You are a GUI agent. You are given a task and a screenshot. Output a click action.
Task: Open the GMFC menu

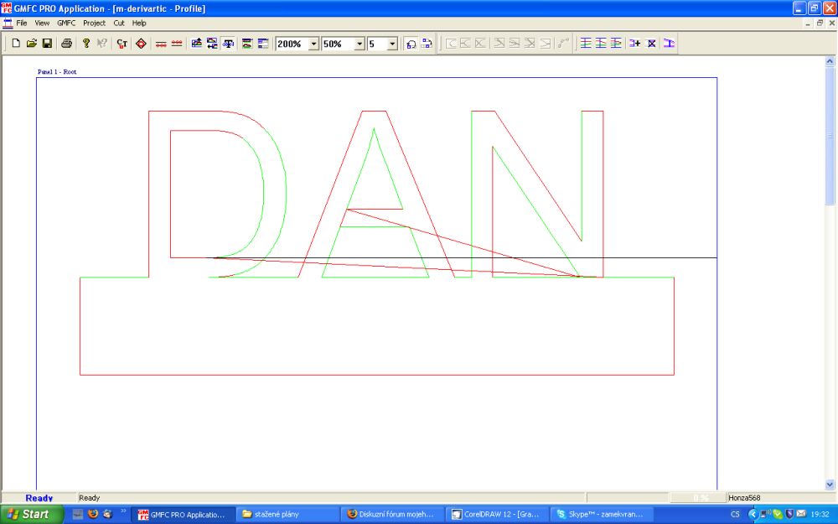(66, 23)
